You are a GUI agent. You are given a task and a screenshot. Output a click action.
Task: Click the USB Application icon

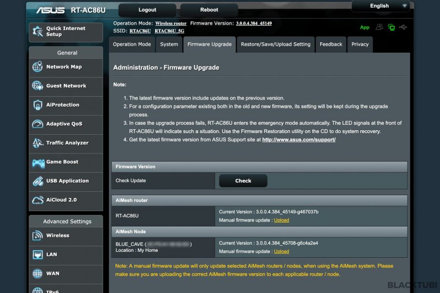pyautogui.click(x=38, y=181)
